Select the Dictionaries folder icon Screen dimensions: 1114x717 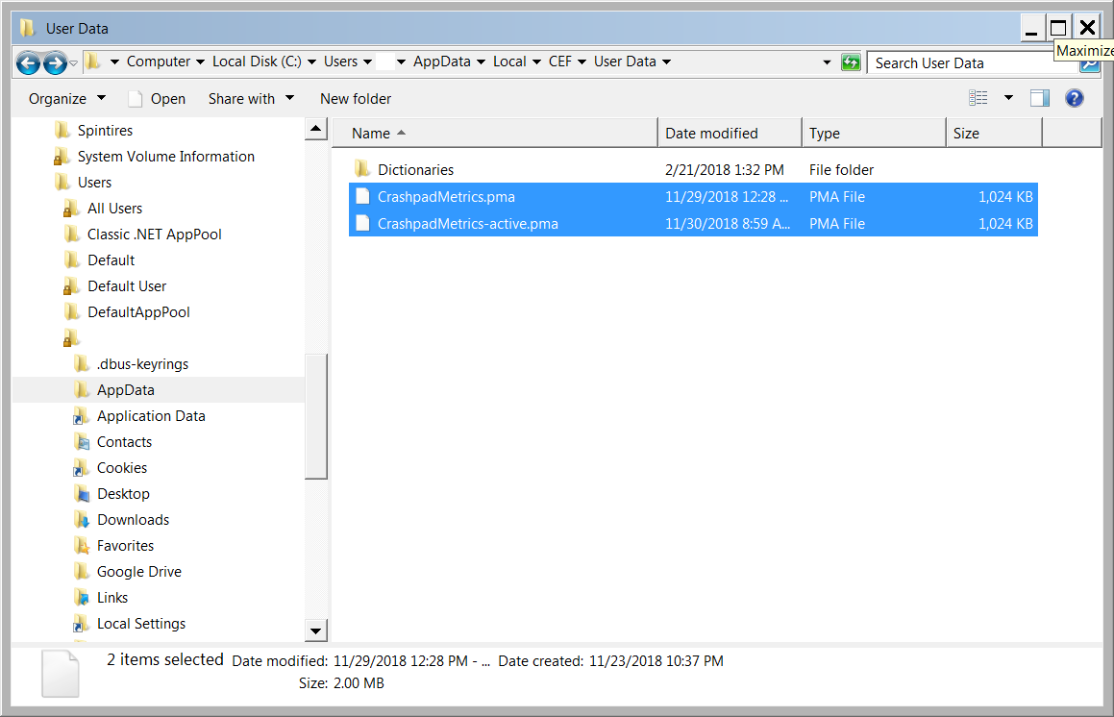point(362,169)
